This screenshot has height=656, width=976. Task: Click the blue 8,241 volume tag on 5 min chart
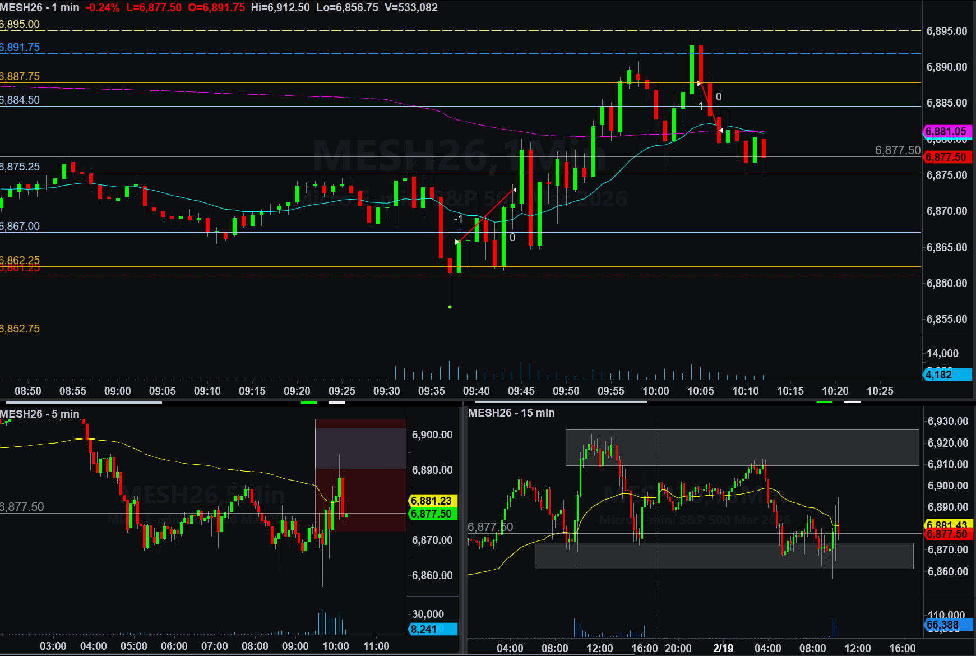432,629
